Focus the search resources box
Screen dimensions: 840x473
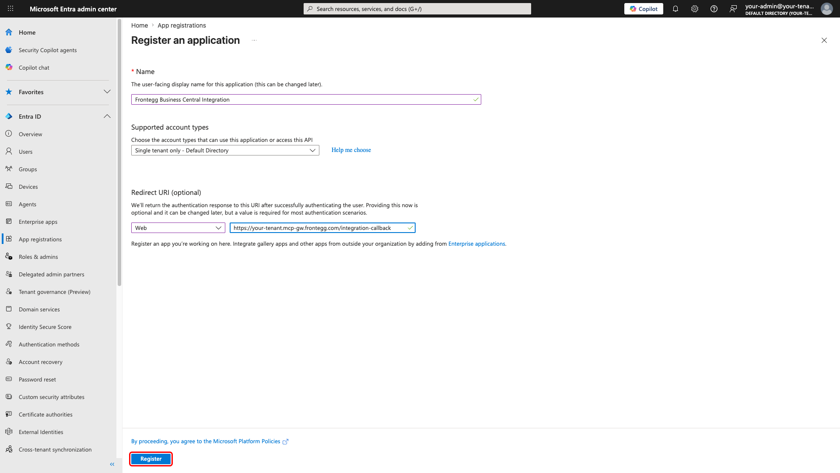click(417, 9)
